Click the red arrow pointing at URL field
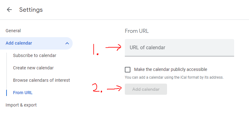This screenshot has height=122, width=249. (113, 47)
